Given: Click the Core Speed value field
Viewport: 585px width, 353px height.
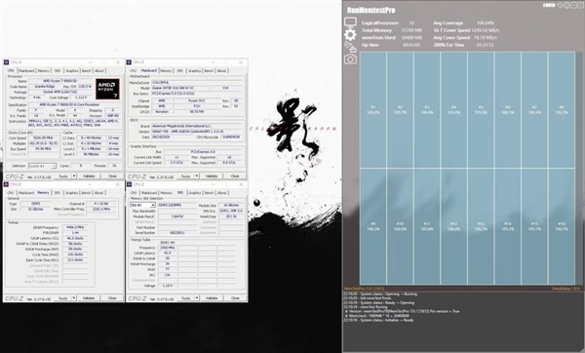Looking at the screenshot, I should [42, 137].
